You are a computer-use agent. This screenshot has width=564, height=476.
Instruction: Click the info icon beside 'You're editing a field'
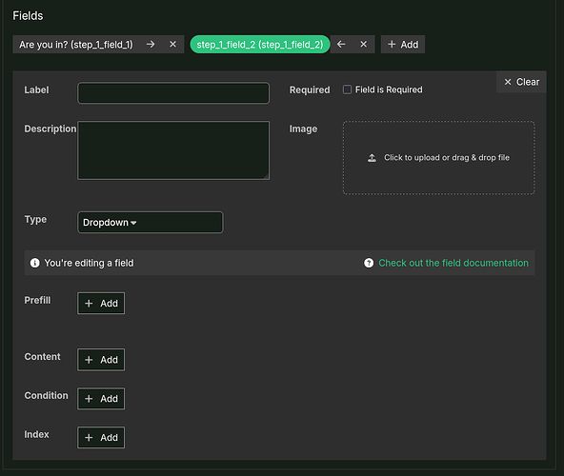35,263
